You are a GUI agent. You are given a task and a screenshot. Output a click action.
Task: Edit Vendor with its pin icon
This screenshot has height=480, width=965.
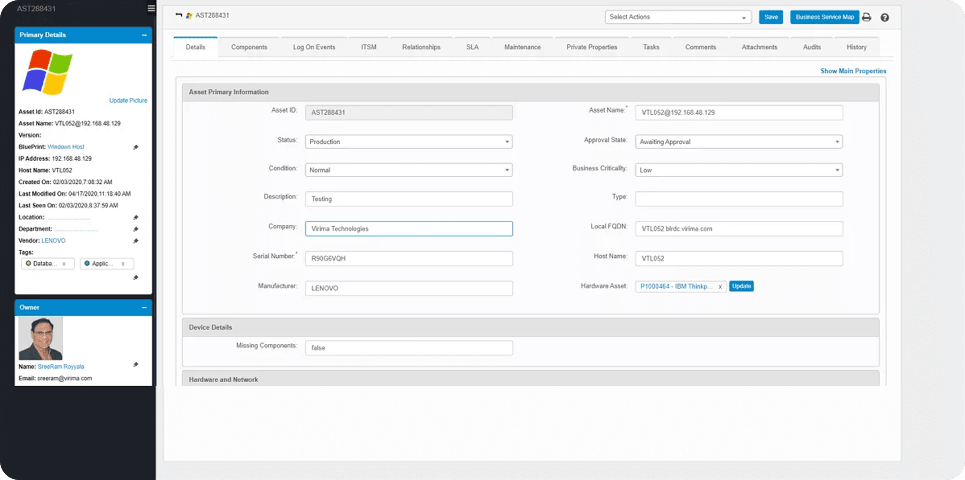136,241
